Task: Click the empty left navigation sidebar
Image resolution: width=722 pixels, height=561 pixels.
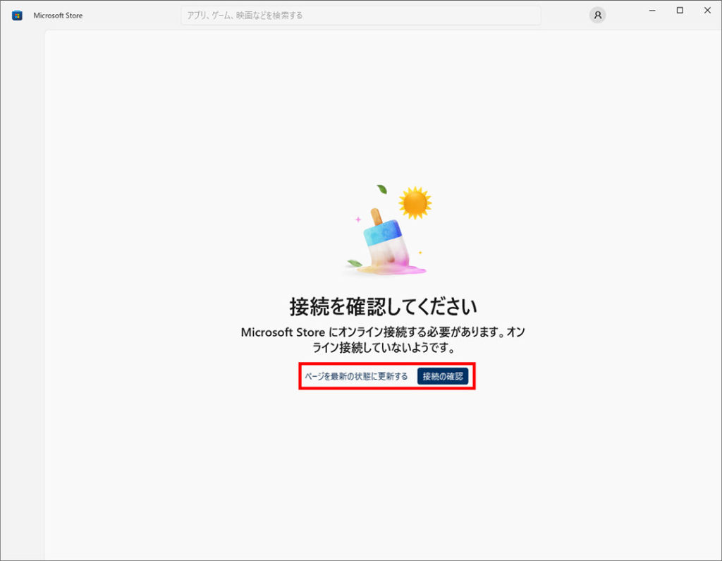Action: point(22,282)
